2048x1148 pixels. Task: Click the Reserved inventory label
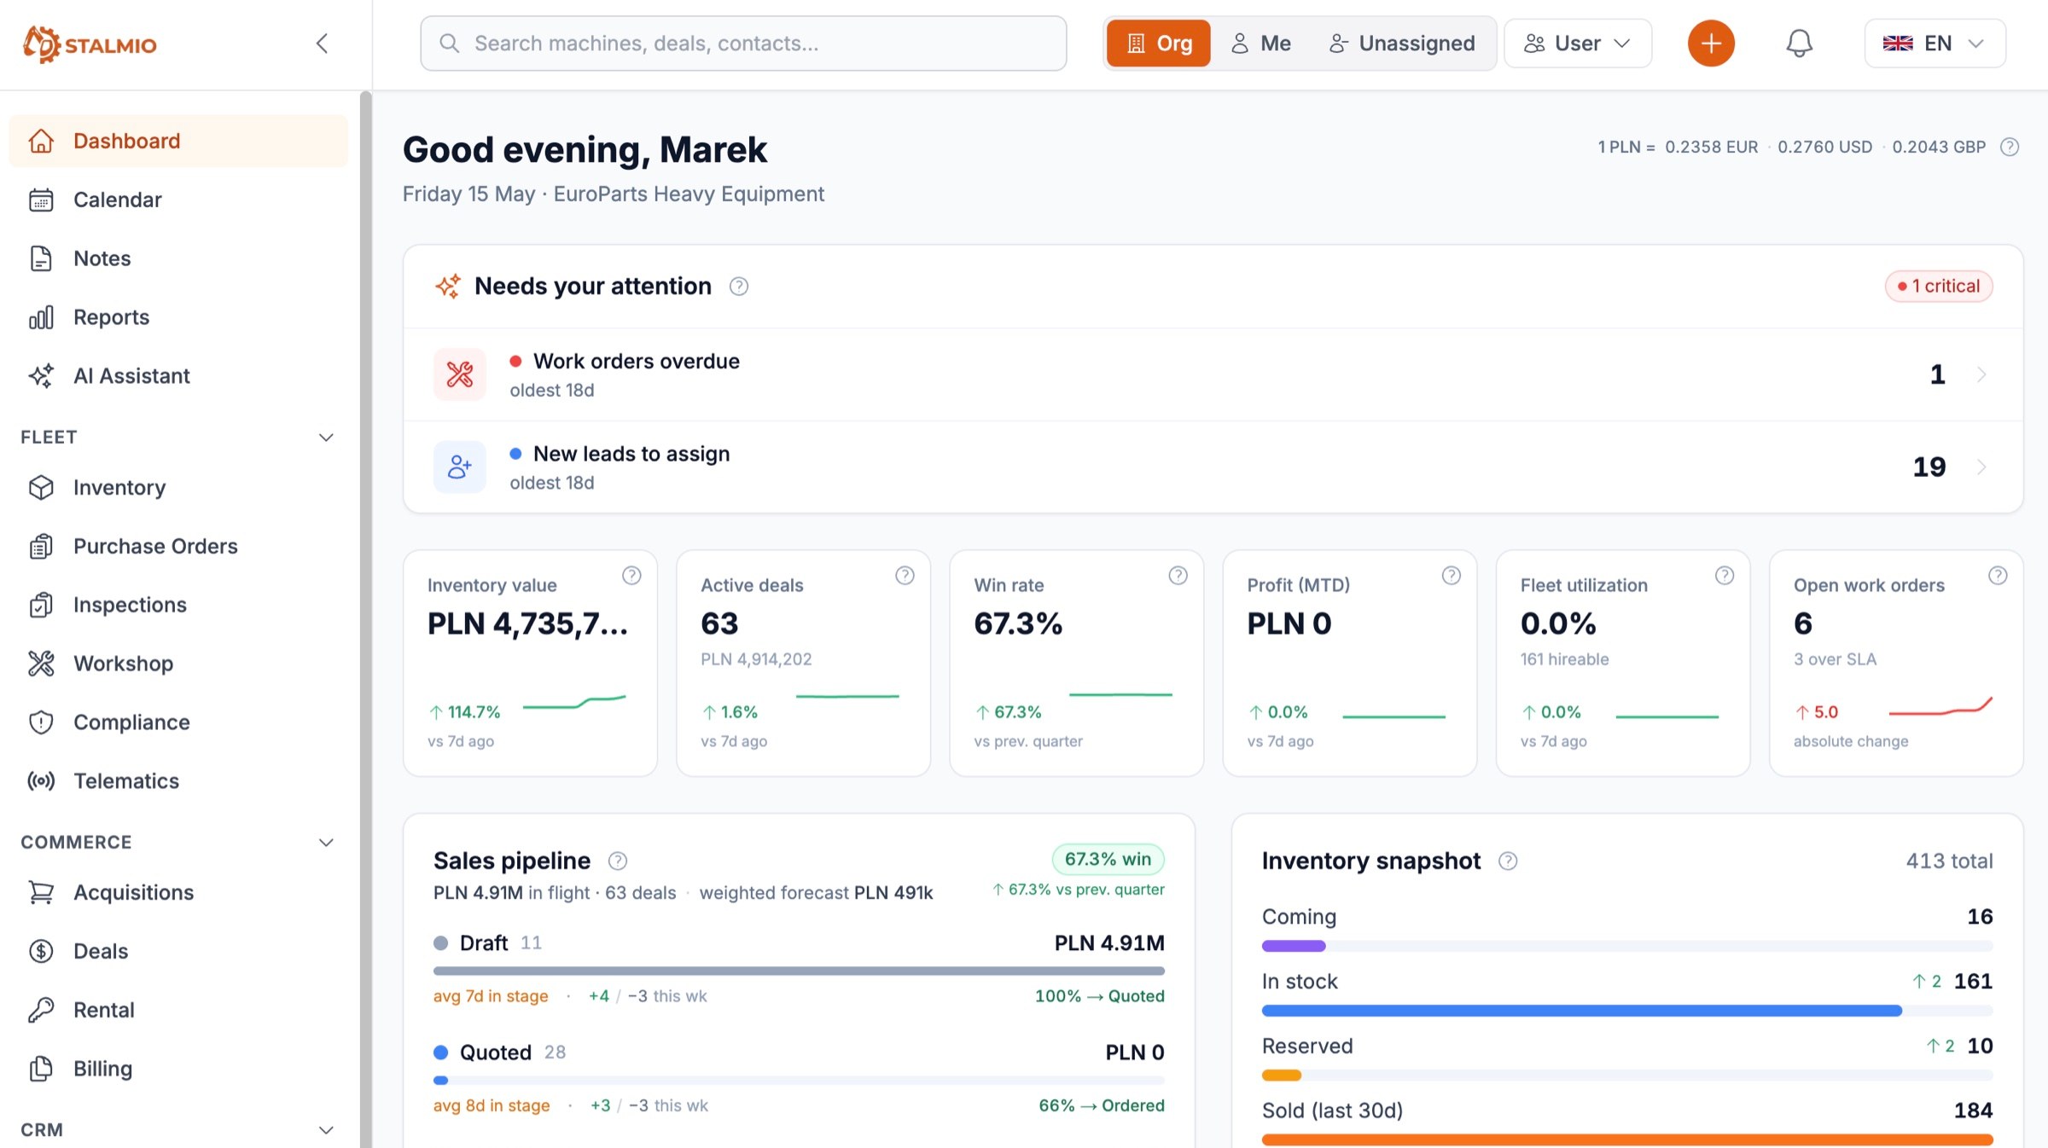pyautogui.click(x=1307, y=1047)
